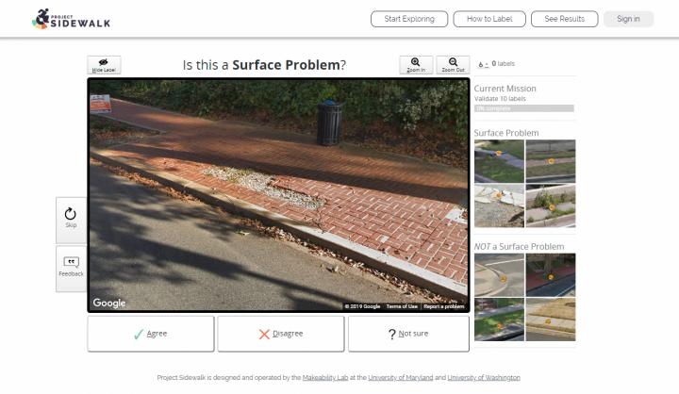Skip this label using the Skip icon
This screenshot has width=679, height=394.
[x=71, y=219]
